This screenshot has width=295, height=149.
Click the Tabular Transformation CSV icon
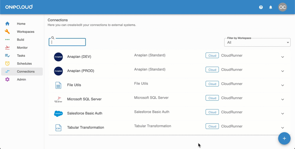[58, 128]
